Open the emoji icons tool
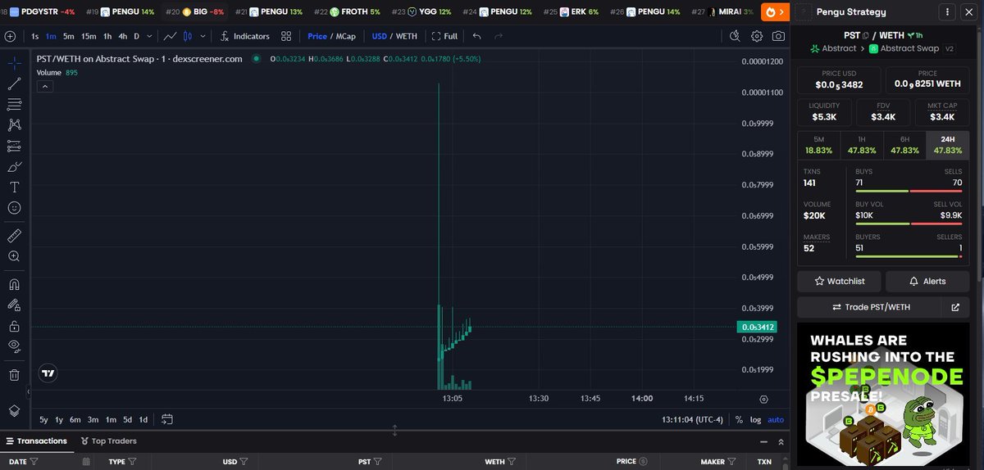The image size is (984, 470). coord(14,208)
